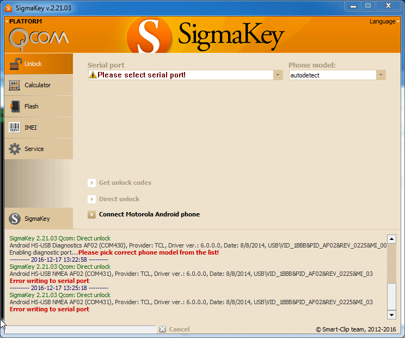Click the SigmaKey title bar app icon

[9, 8]
